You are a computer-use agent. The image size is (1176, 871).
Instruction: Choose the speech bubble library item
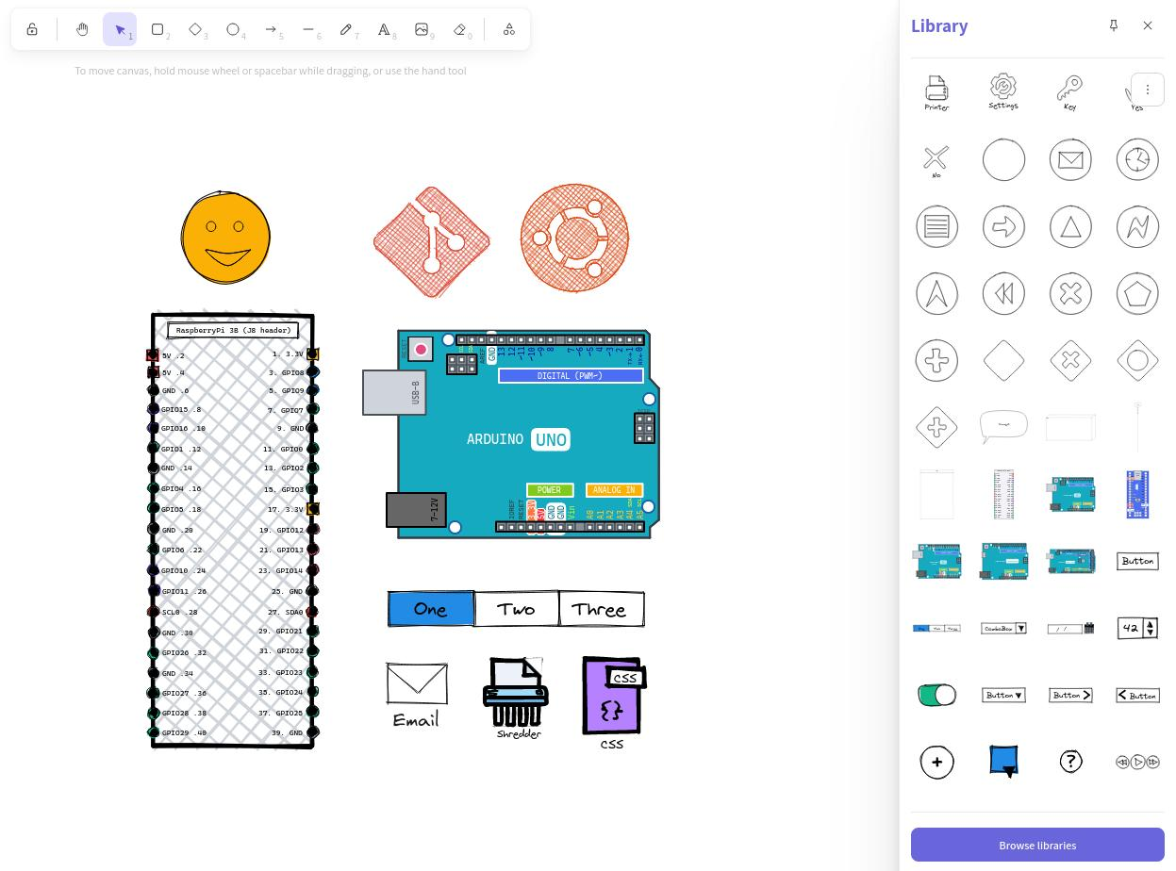click(x=1003, y=427)
